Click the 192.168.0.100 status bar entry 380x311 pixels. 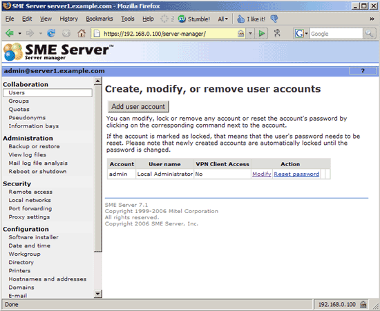click(x=337, y=305)
